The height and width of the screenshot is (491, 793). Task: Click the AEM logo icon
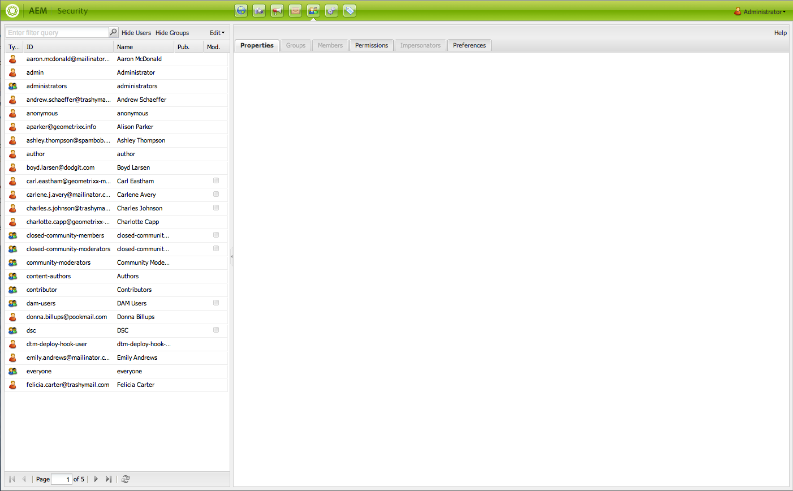pos(12,11)
